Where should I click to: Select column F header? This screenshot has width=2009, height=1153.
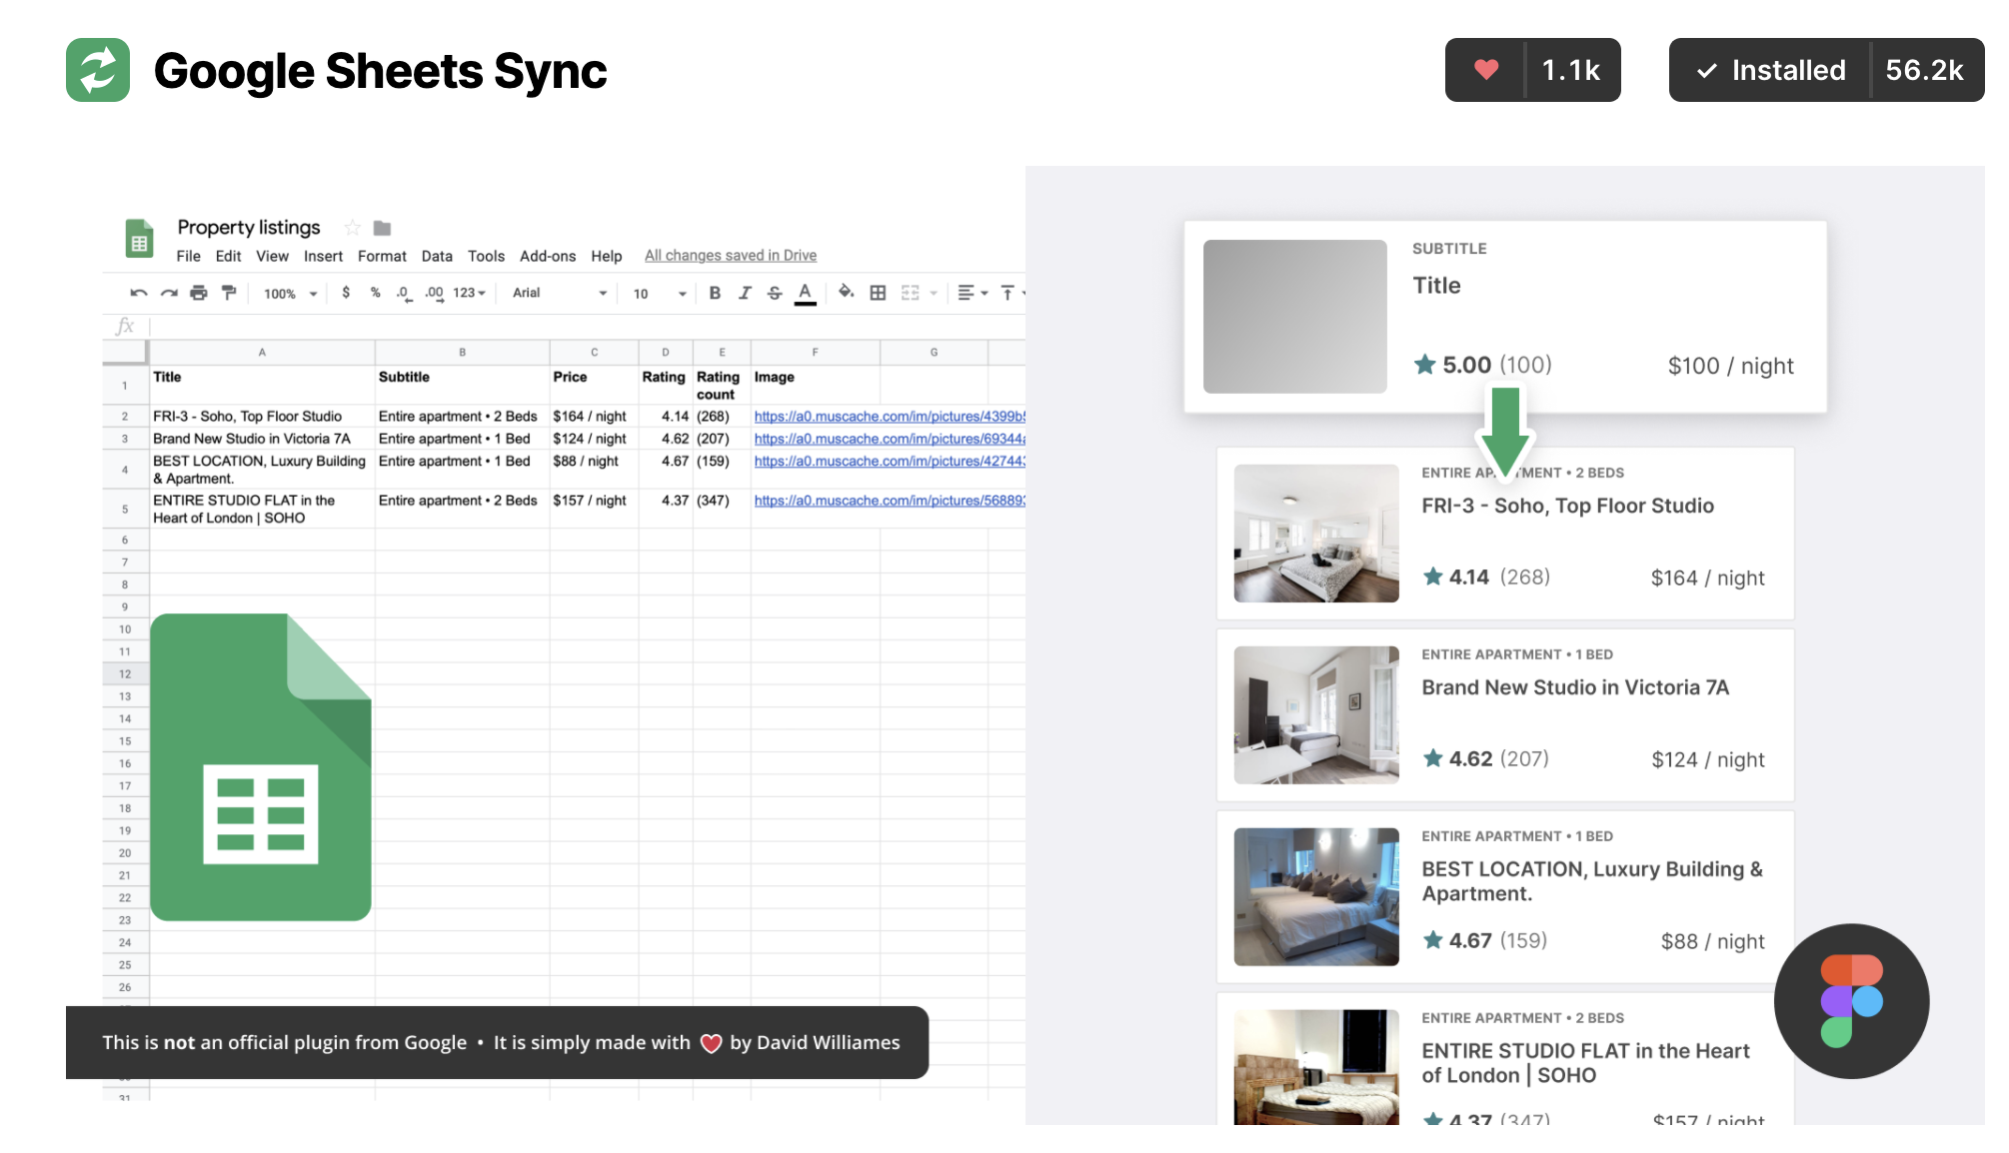click(815, 352)
